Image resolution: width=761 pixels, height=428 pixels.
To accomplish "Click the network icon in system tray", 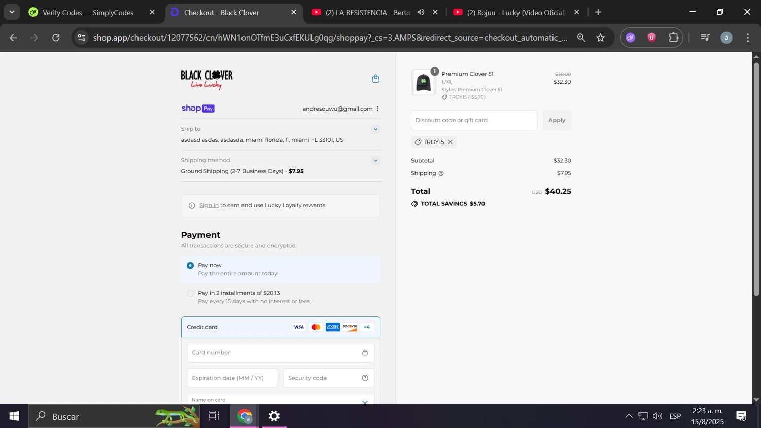I will pos(643,416).
